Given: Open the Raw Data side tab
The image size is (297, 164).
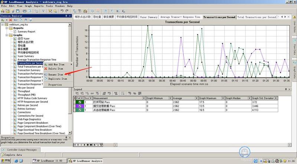Looking at the screenshot, I should [x=294, y=47].
